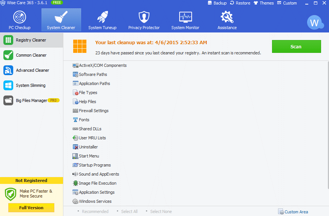Click the System Slimming Windows icon

[8, 85]
